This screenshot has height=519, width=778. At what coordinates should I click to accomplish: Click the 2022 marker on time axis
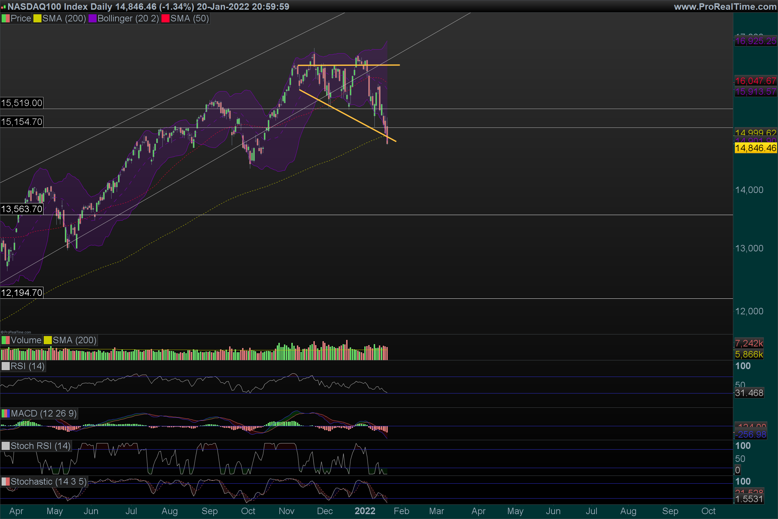coord(365,511)
